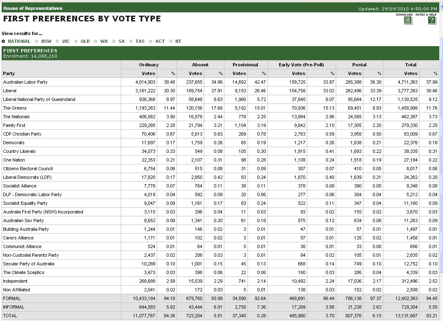Select the NATIONAL radio button
Viewport: 443px width, 321px height.
4,41
